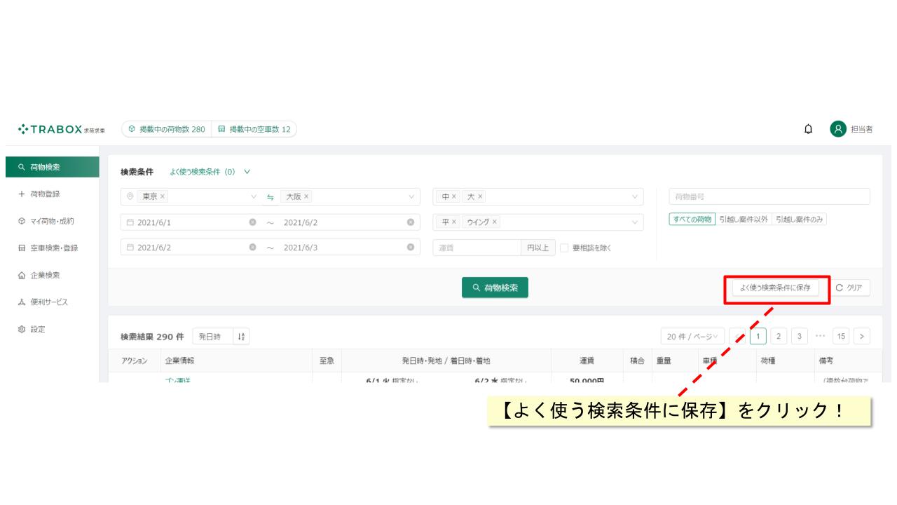Click the 発日時・発地 / 着日時・着地 column header
The image size is (897, 505).
coord(446,361)
